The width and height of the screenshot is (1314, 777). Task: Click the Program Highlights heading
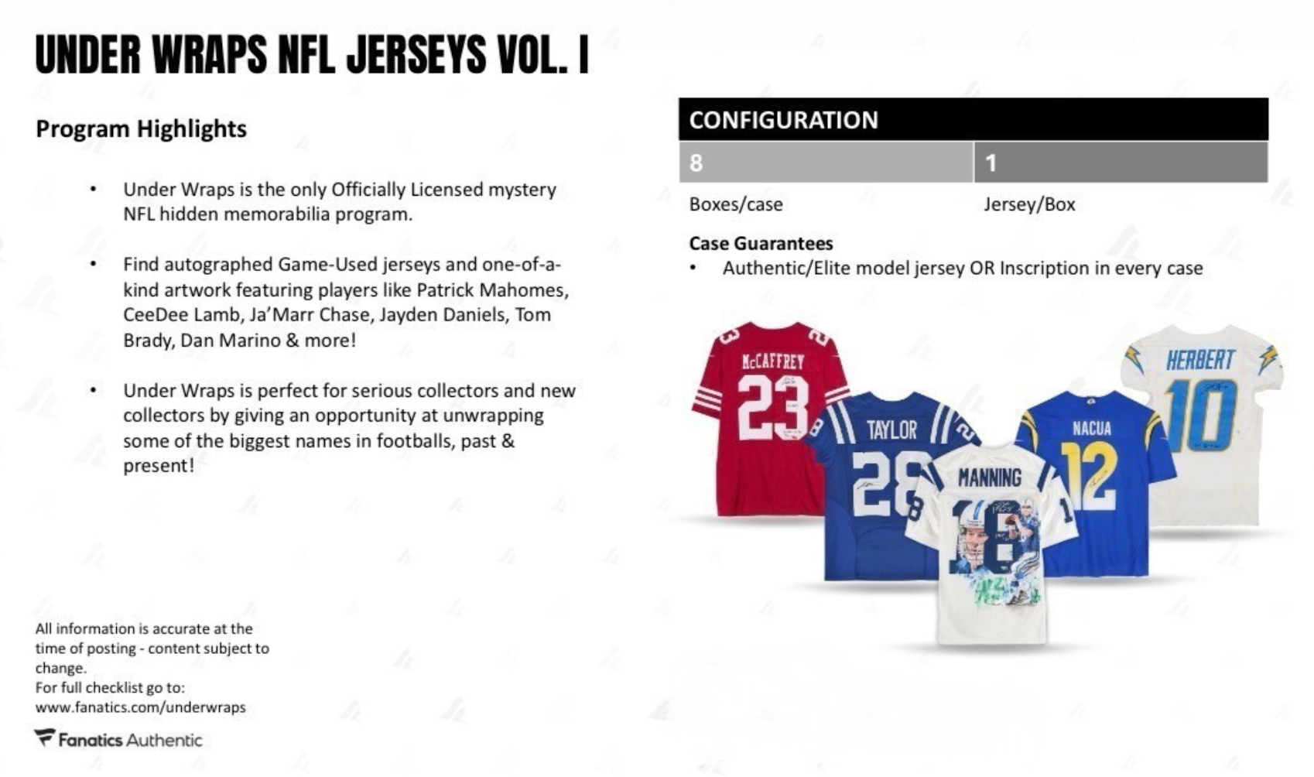[x=141, y=128]
